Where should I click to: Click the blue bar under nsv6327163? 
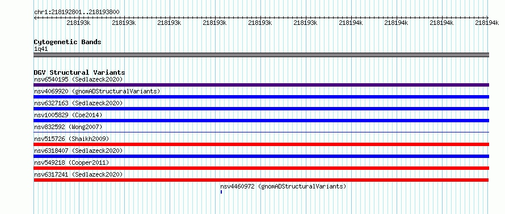(261, 109)
